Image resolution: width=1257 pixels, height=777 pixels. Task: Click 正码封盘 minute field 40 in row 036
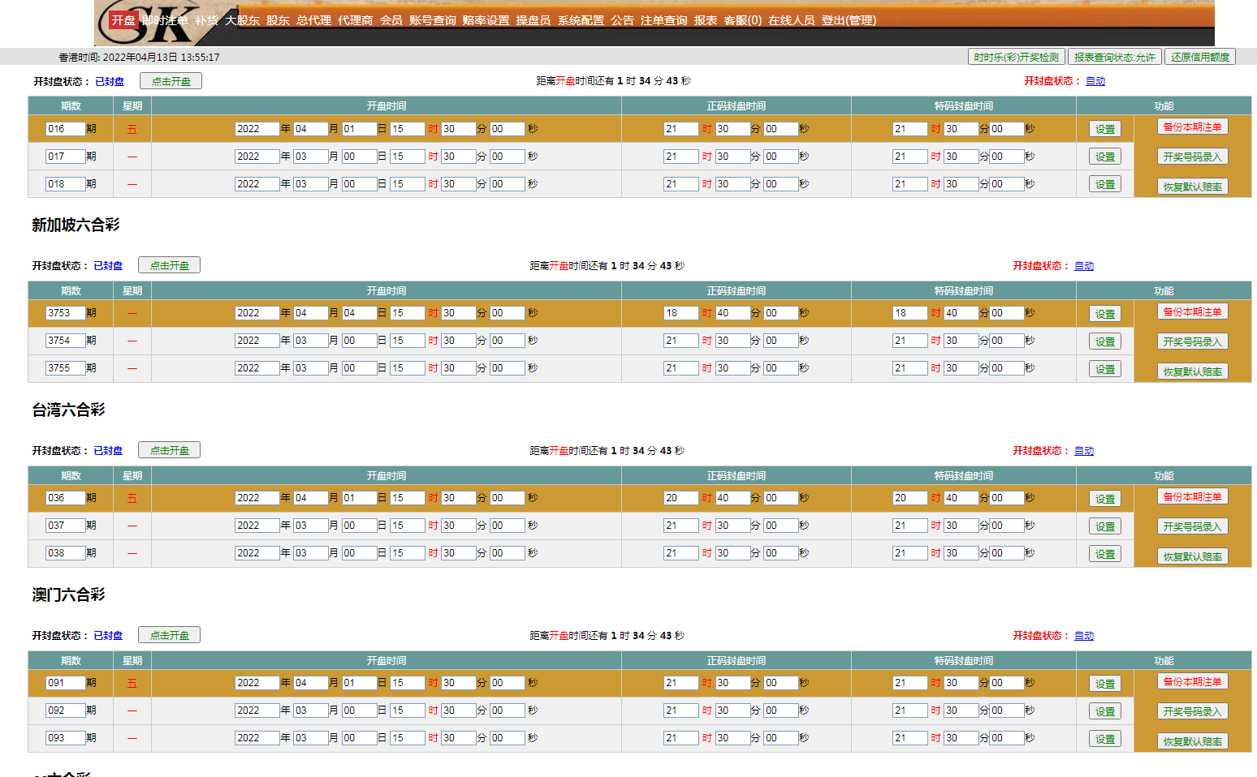tap(732, 498)
